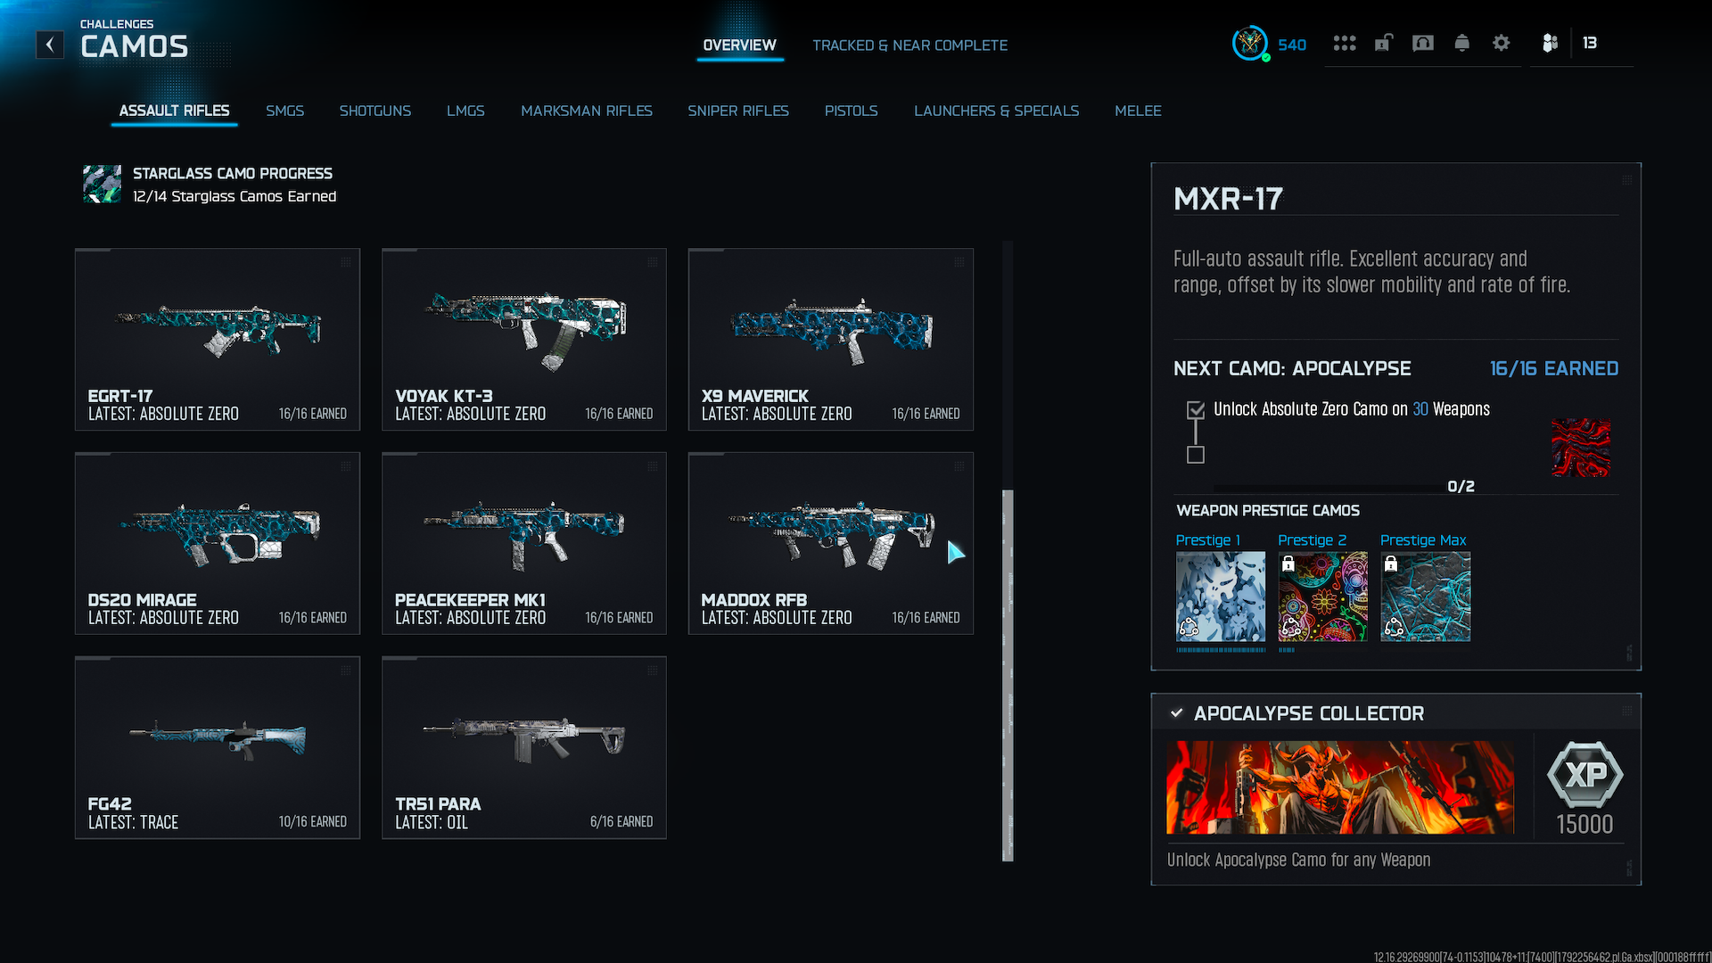This screenshot has height=963, width=1712.
Task: Open the player emblem profile icon
Action: click(1250, 43)
